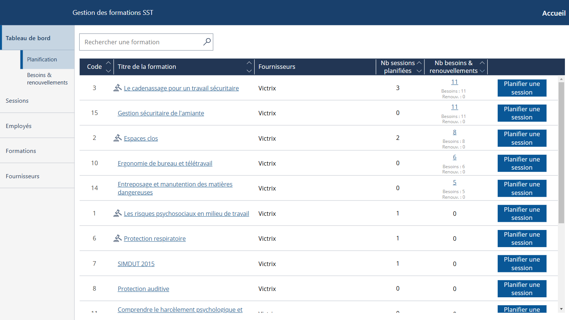The width and height of the screenshot is (569, 320).
Task: Sort Code column descending arrow
Action: click(x=109, y=71)
